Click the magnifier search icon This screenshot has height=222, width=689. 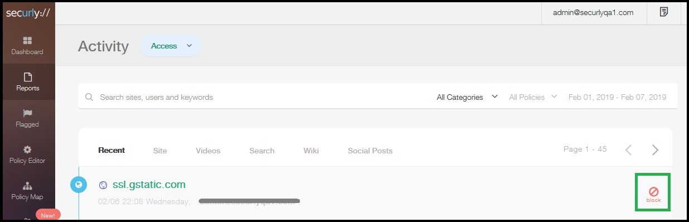[89, 97]
